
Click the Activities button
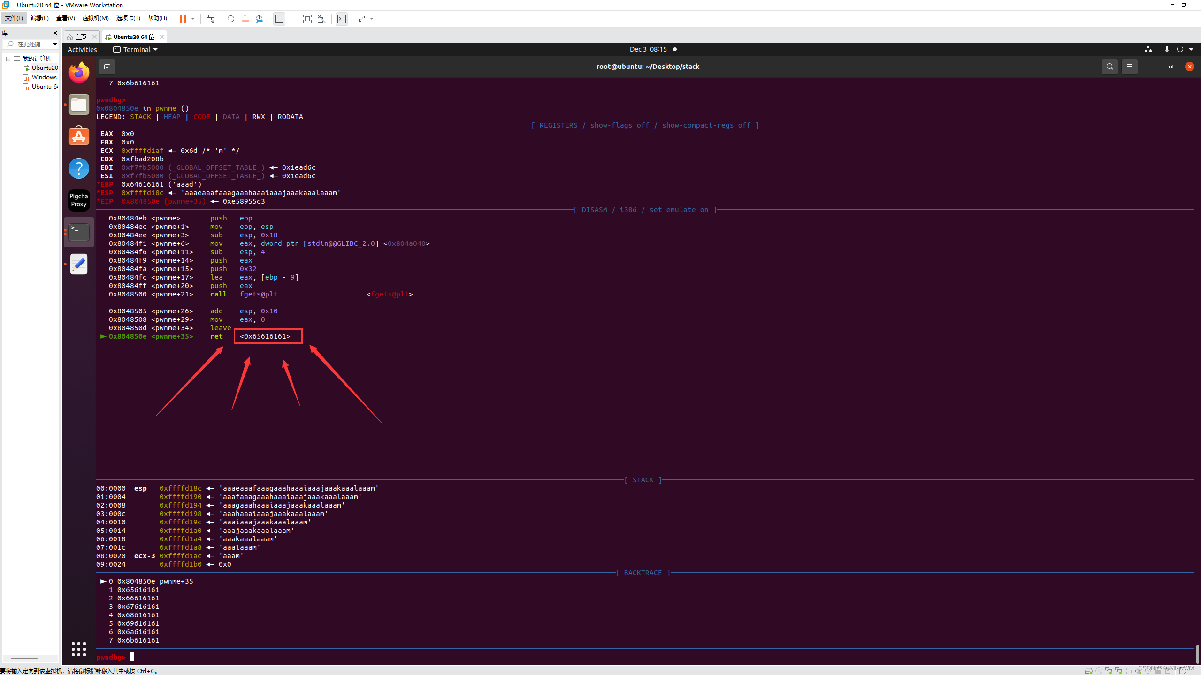point(82,49)
